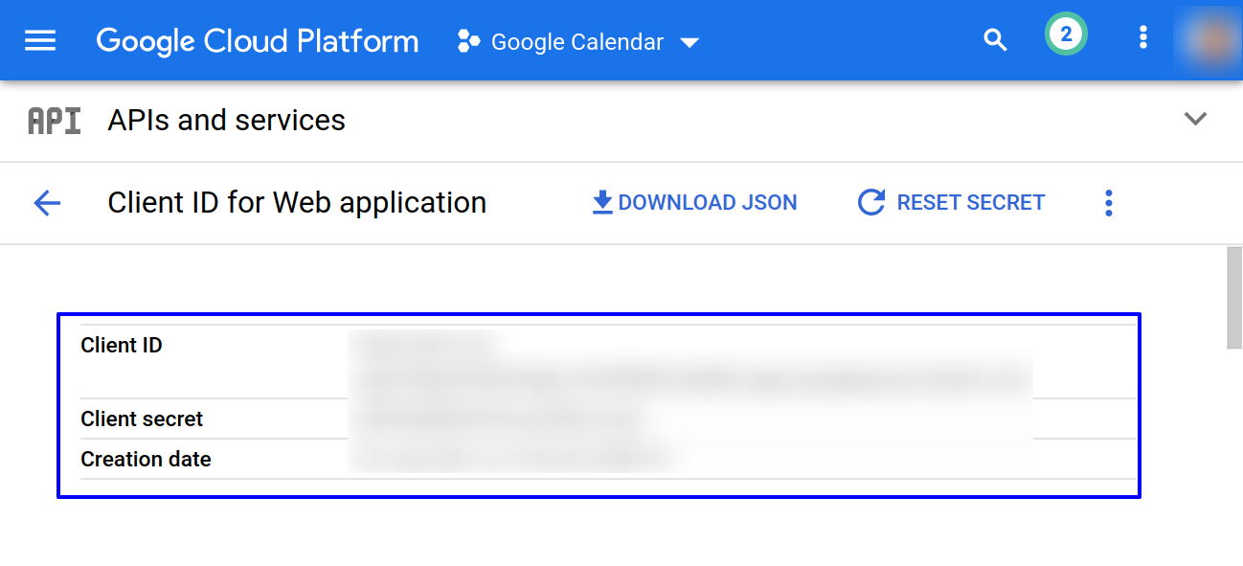
Task: Click the user account avatar
Action: (1209, 38)
